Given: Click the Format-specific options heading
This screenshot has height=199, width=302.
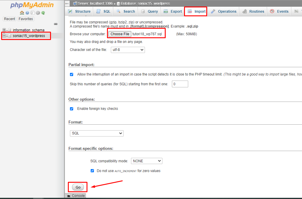Looking at the screenshot, I should click(91, 149).
